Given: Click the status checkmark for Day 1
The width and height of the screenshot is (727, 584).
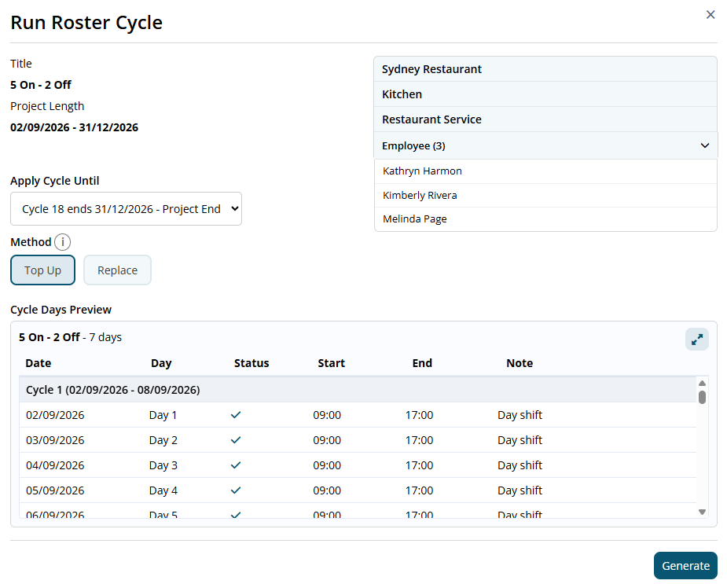Looking at the screenshot, I should (236, 415).
